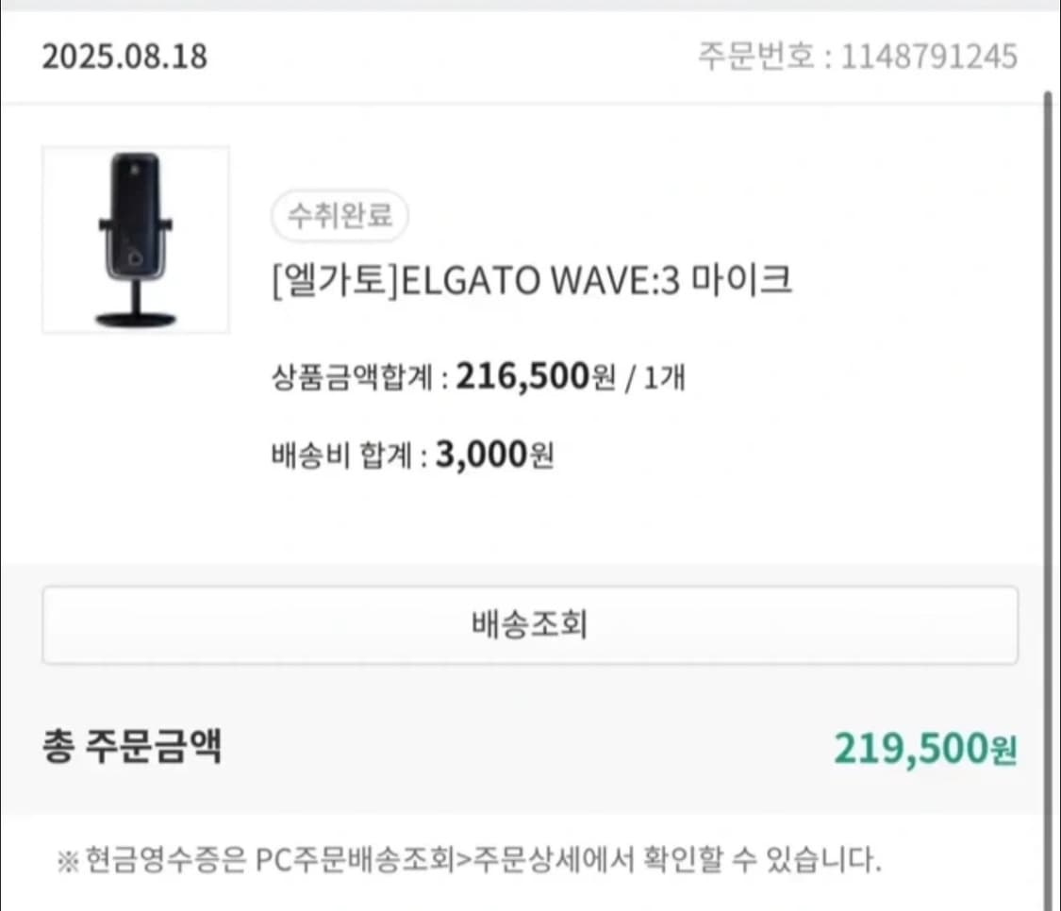Open the Elgato Wave:3 product thumbnail
Viewport: 1061px width, 911px height.
pos(135,238)
